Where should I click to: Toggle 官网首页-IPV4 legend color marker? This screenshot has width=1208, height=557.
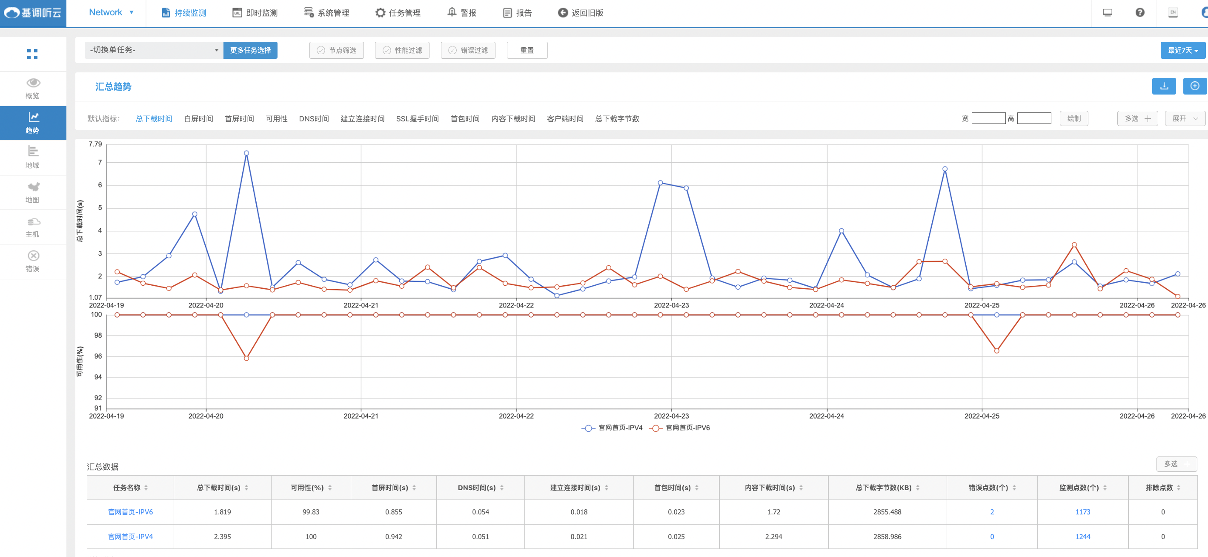[x=588, y=428]
